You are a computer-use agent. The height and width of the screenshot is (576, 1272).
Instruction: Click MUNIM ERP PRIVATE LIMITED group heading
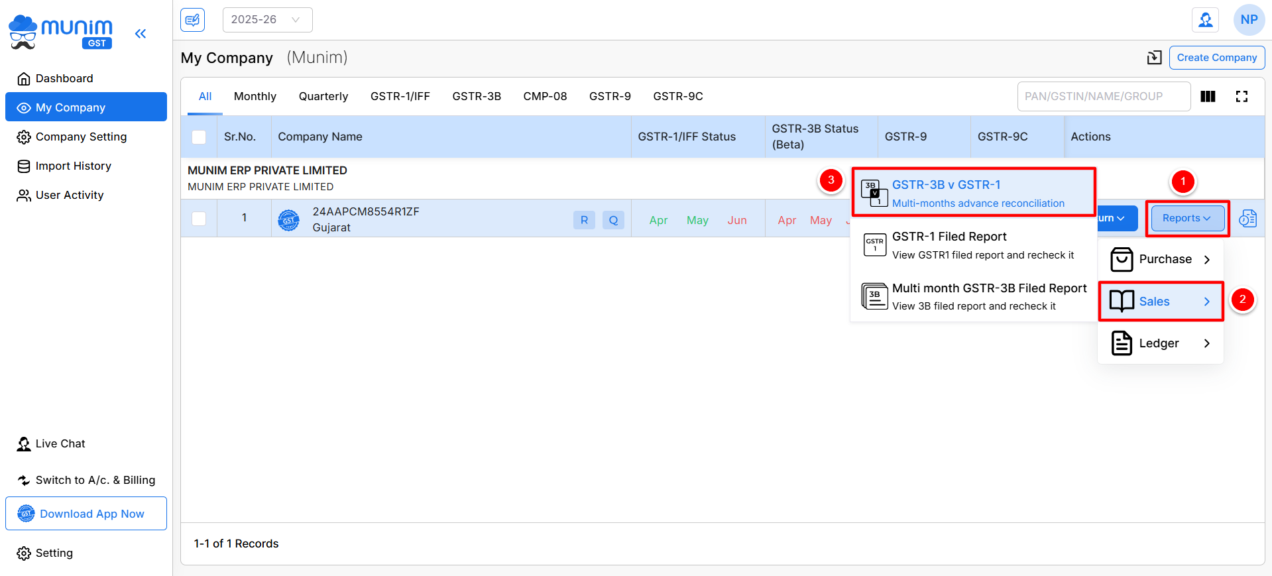point(267,171)
